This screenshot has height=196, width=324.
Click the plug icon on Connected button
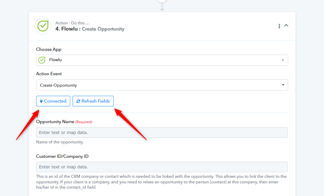pyautogui.click(x=41, y=101)
